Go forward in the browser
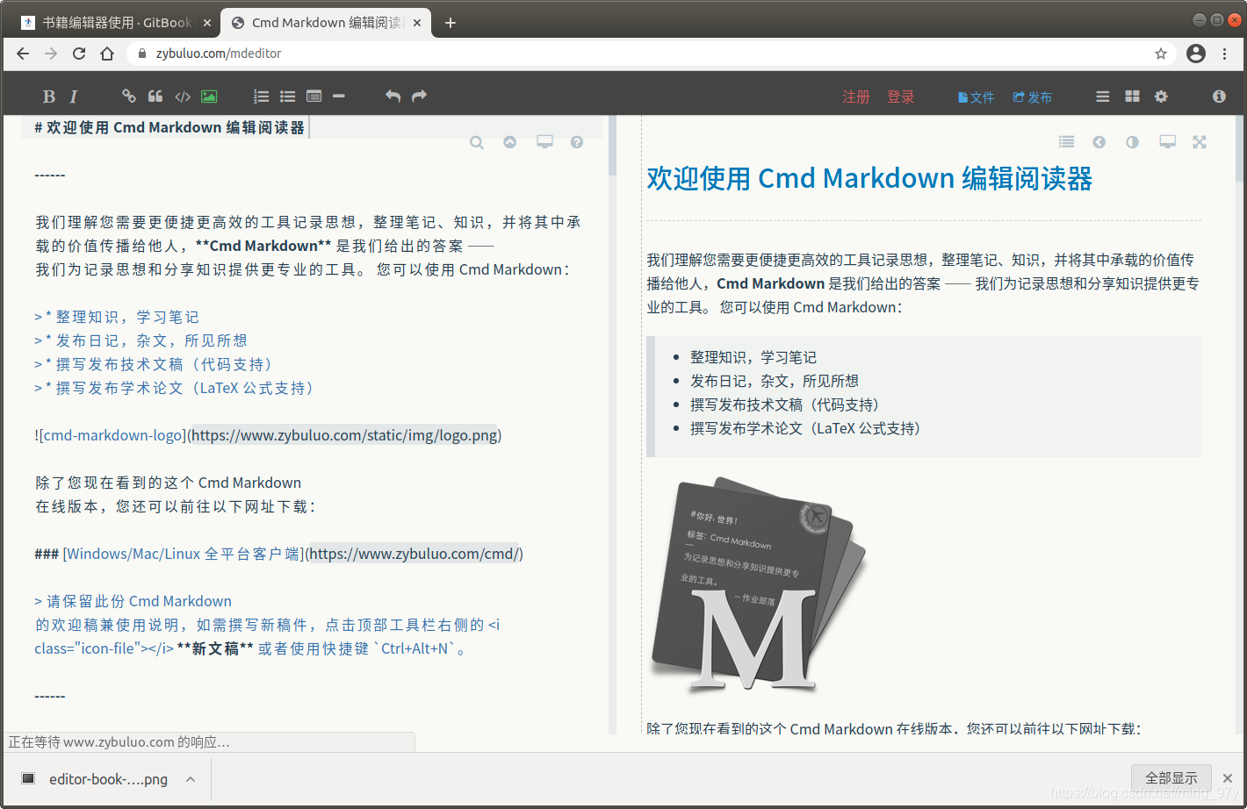1247x809 pixels. point(51,54)
